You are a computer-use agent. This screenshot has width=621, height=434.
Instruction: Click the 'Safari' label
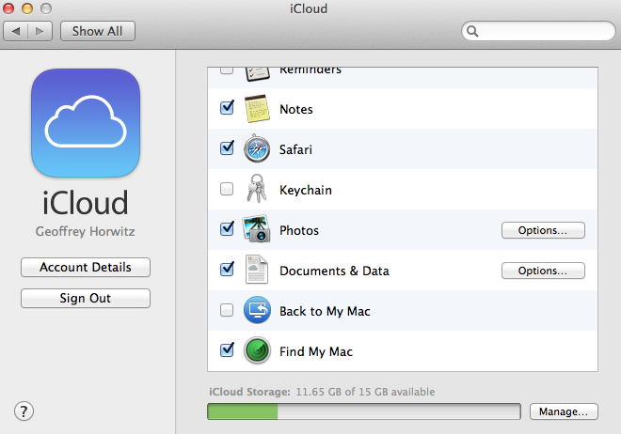[295, 149]
